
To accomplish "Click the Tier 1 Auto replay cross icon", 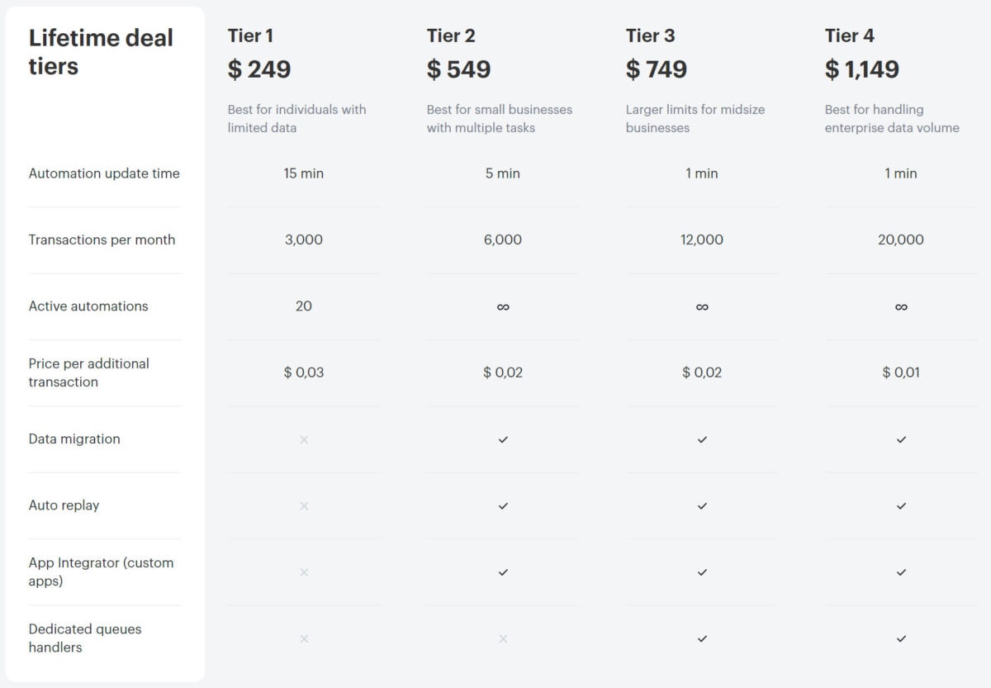I will [304, 505].
